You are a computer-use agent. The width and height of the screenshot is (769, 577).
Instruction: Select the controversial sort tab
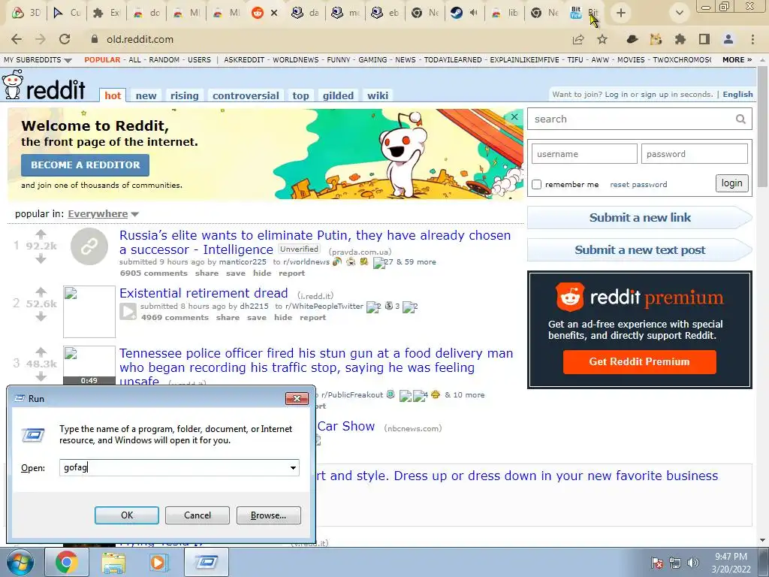[x=246, y=95]
